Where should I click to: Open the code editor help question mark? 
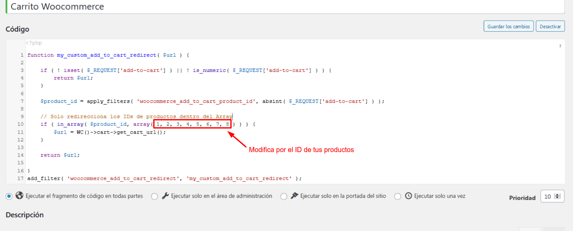point(560,46)
